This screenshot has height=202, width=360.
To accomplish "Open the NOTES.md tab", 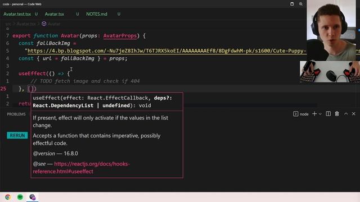I will pyautogui.click(x=97, y=14).
